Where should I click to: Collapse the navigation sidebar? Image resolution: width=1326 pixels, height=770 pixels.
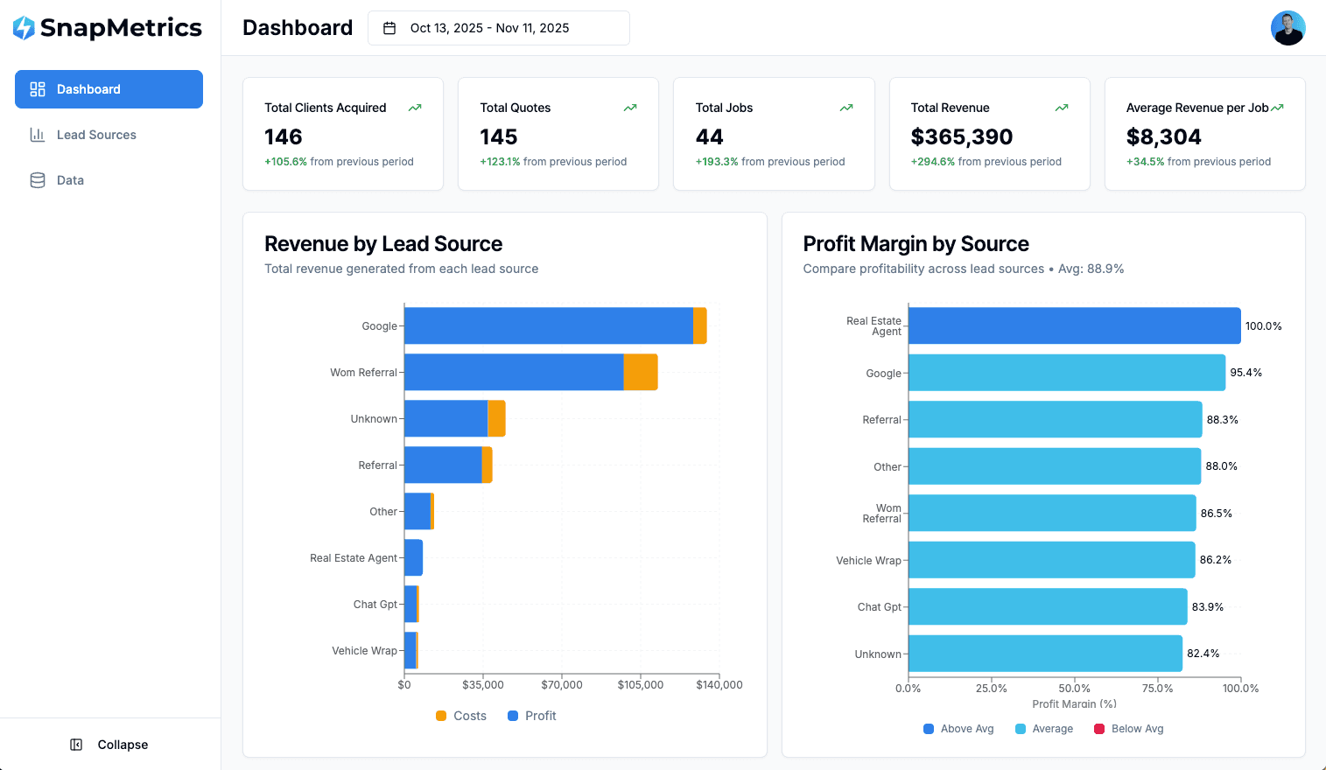coord(109,745)
